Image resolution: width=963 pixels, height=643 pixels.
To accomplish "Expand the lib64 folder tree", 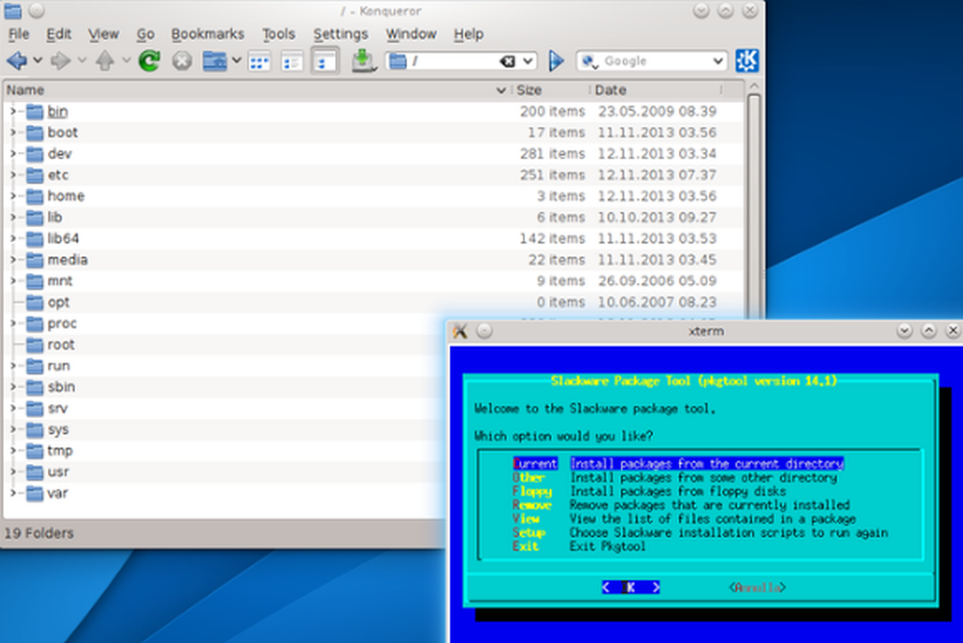I will 13,239.
